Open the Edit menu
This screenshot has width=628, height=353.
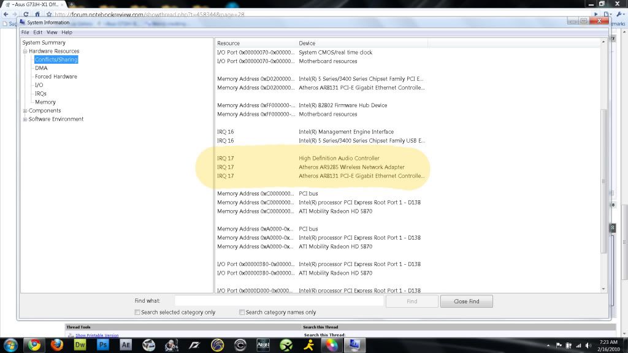37,32
